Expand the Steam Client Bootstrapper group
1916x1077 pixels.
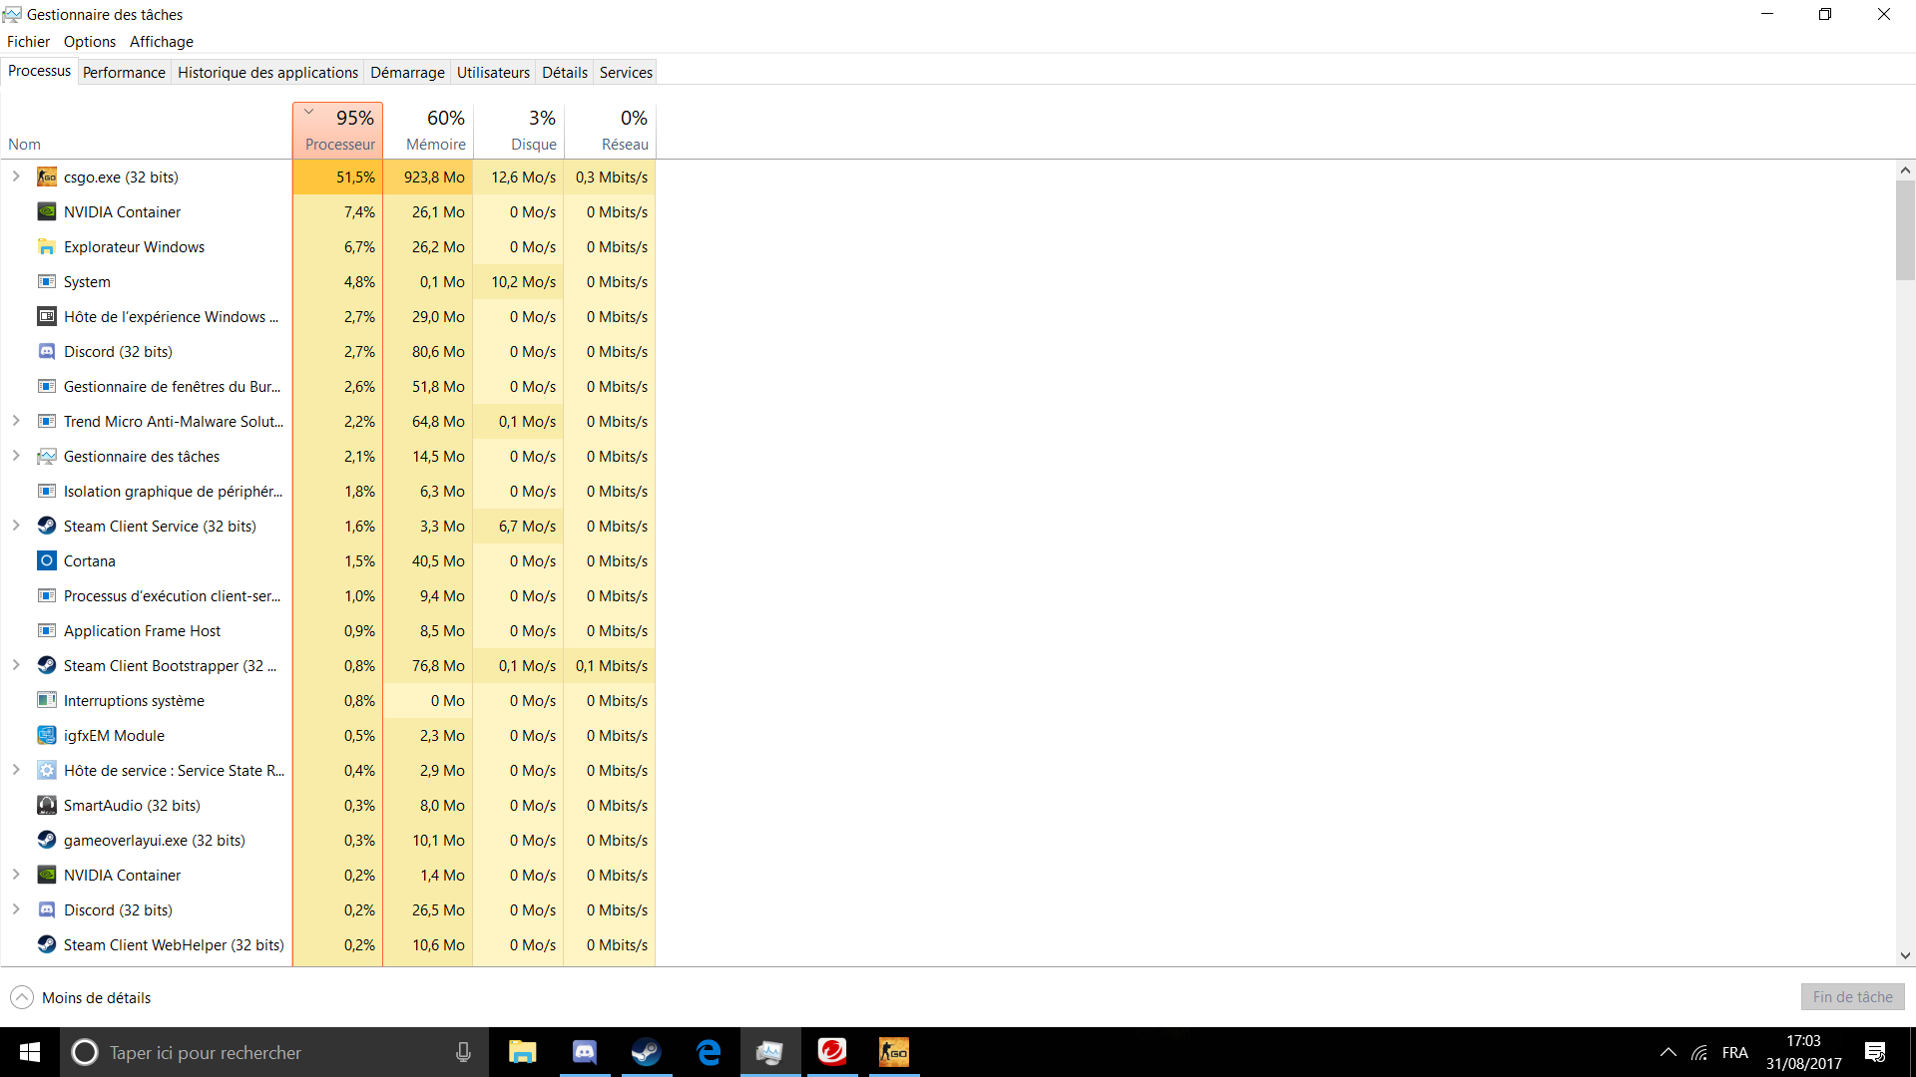click(16, 665)
